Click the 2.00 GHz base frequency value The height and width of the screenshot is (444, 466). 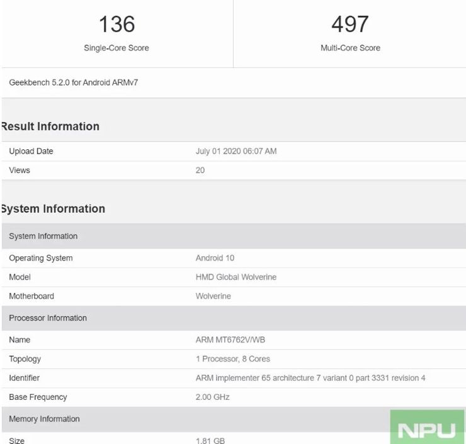pyautogui.click(x=213, y=397)
